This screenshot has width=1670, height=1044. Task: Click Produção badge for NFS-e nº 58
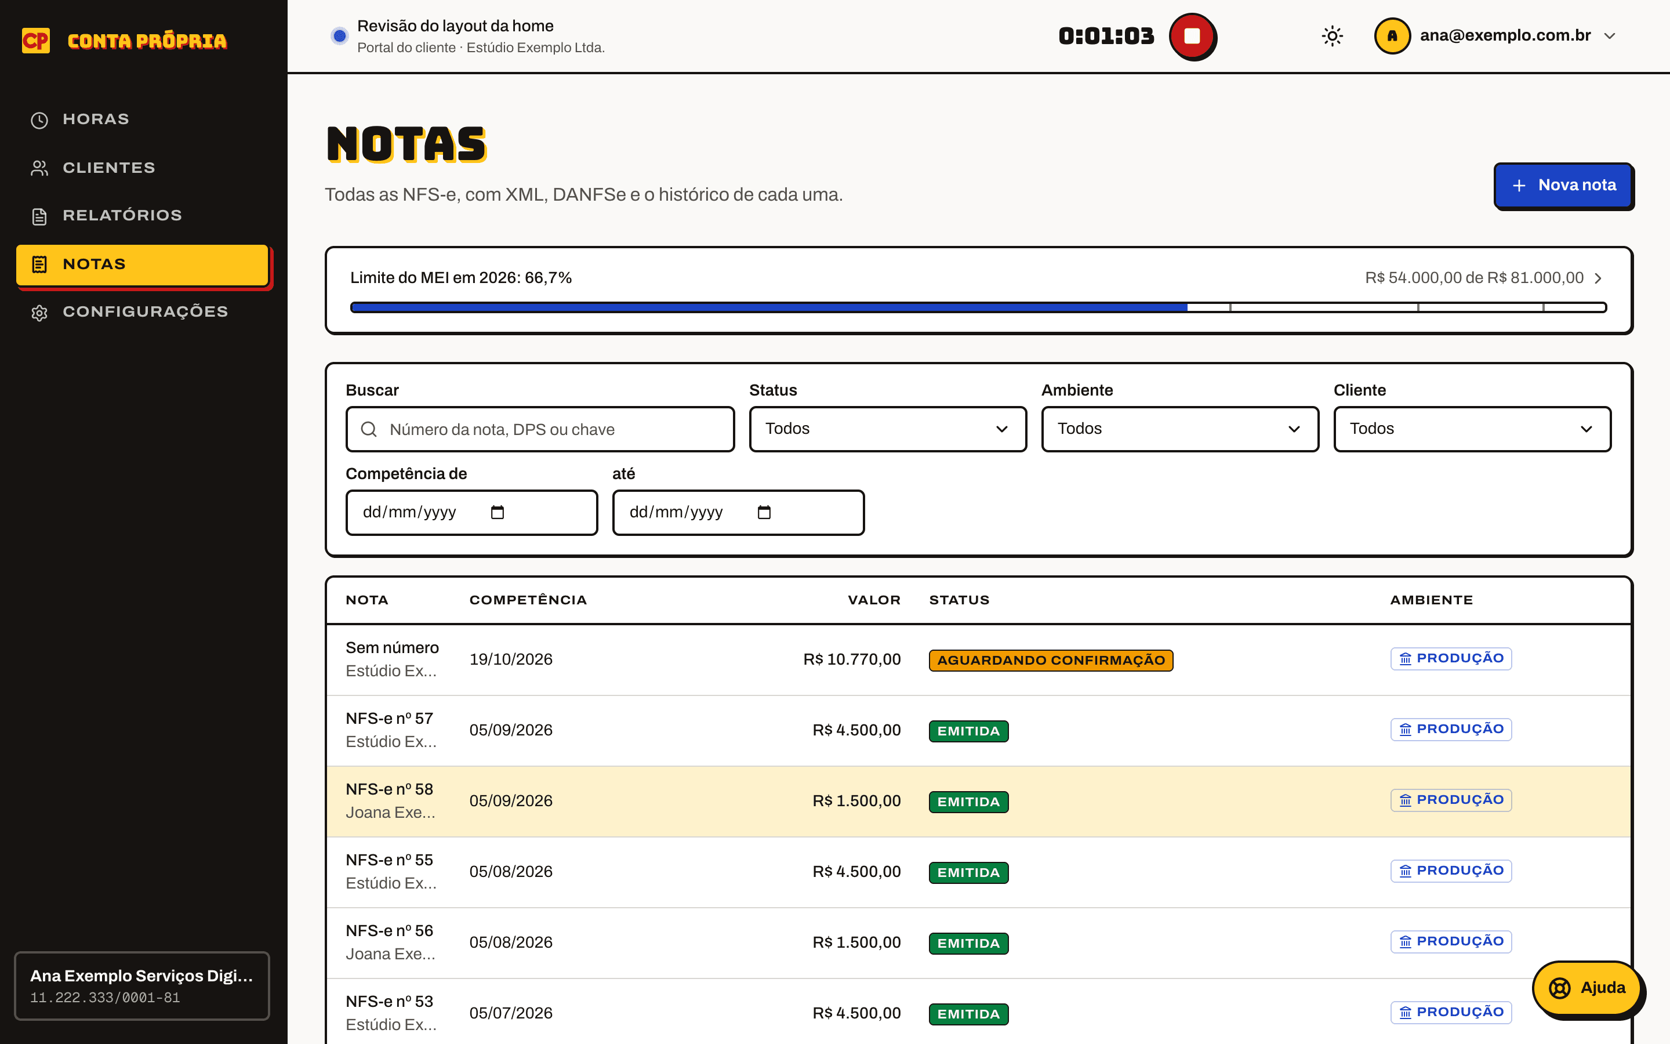click(1451, 800)
